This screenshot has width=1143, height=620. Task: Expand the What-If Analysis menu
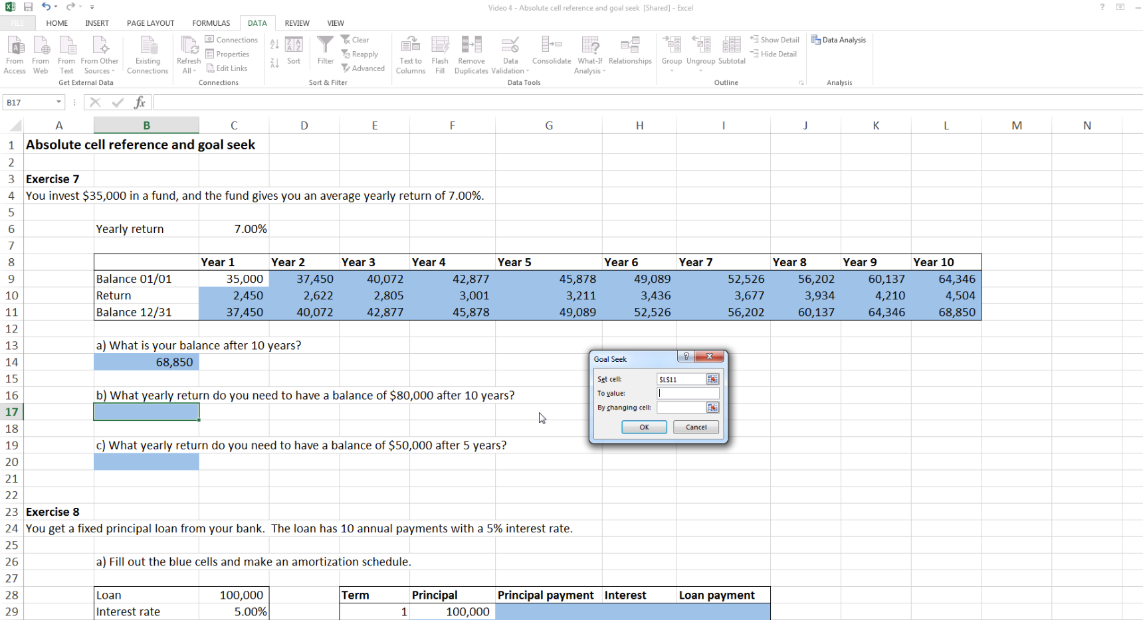pos(590,66)
